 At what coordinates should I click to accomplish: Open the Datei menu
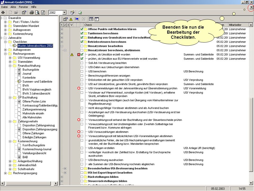(x=4, y=7)
